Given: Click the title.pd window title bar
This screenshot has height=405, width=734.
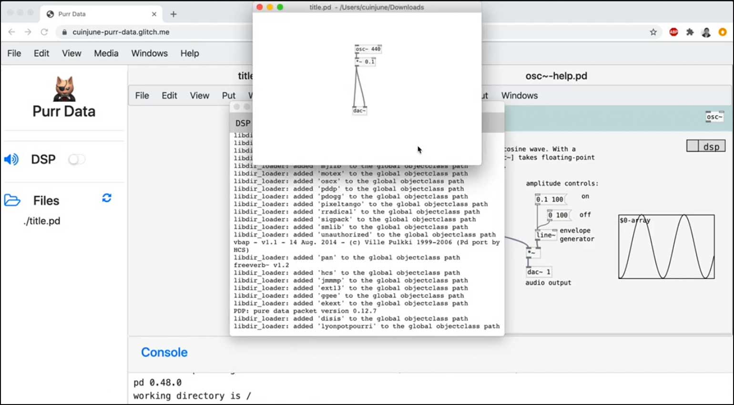Looking at the screenshot, I should point(367,7).
